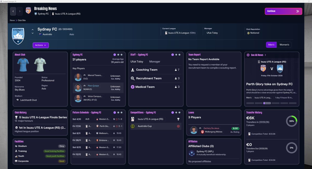
Task: Click the Perth Glory badge beside Breaking News
Action: coord(28,11)
